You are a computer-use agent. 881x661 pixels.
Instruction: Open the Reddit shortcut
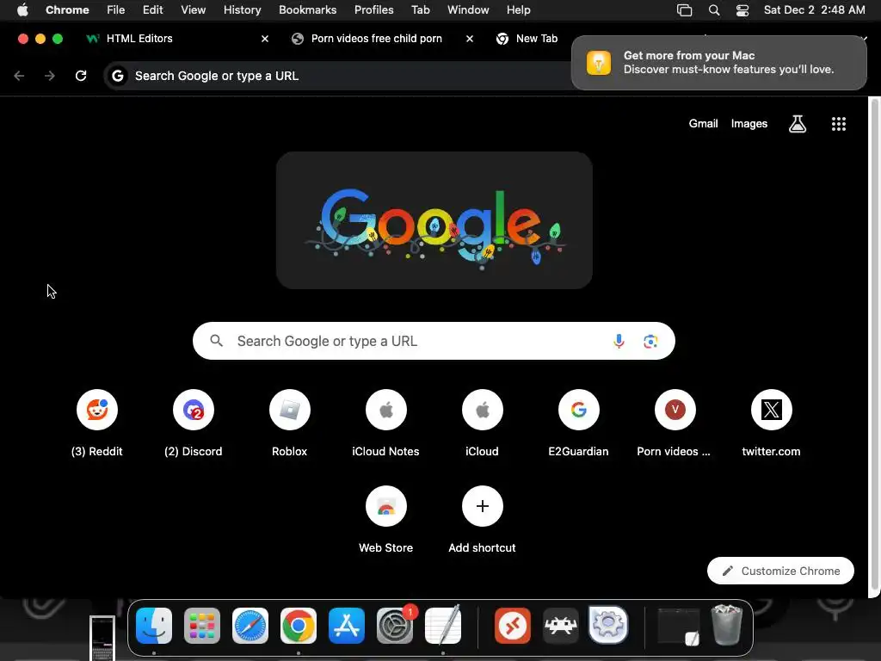(96, 410)
